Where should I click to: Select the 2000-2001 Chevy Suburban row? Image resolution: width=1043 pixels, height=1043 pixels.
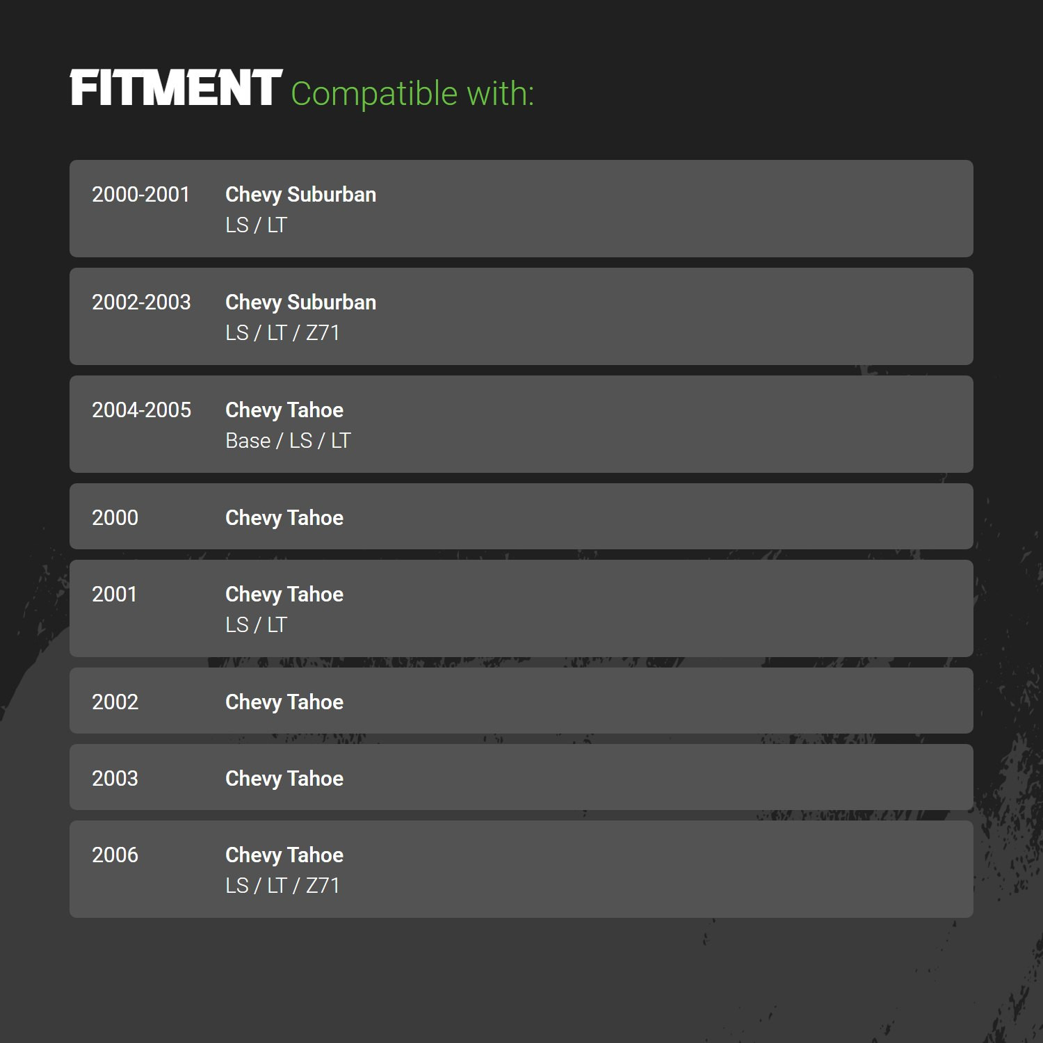521,209
